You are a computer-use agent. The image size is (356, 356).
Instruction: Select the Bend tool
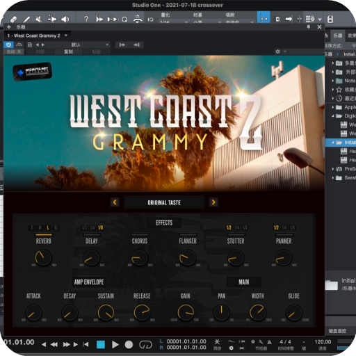tap(52, 19)
